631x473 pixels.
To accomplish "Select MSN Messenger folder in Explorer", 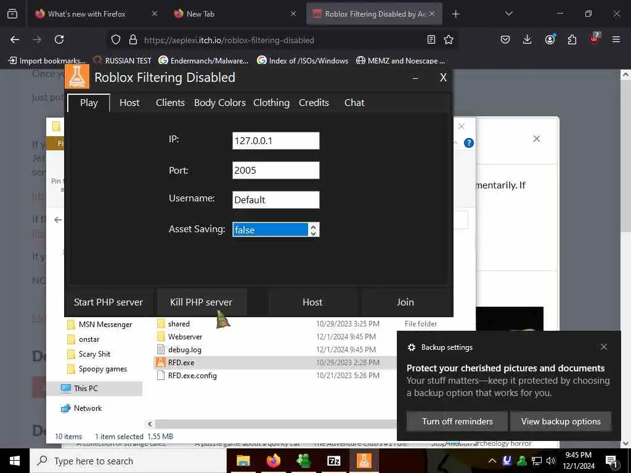I will coord(99,325).
